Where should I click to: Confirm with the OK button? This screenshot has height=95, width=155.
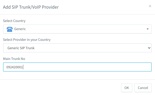127,88
